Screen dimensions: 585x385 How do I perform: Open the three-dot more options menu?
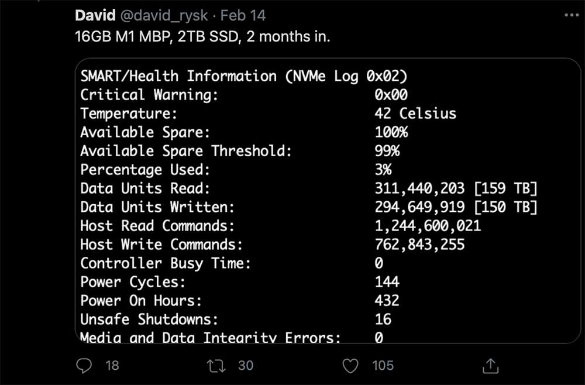pyautogui.click(x=572, y=15)
